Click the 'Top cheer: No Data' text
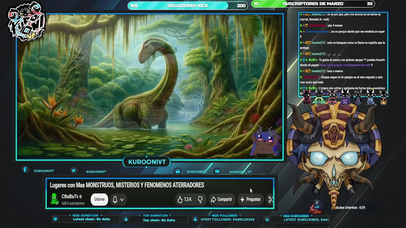The height and width of the screenshot is (228, 406). (x=159, y=220)
